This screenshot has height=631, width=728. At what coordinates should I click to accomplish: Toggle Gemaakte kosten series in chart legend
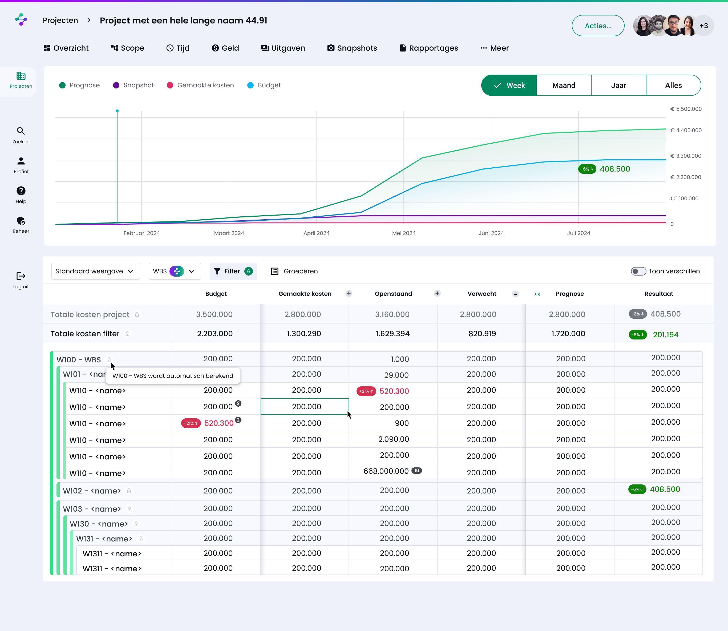[200, 85]
